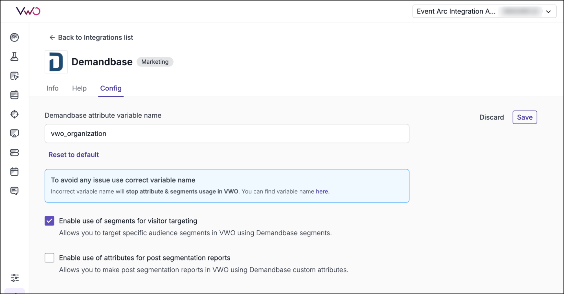
Task: Go back to Integrations list
Action: (x=91, y=37)
